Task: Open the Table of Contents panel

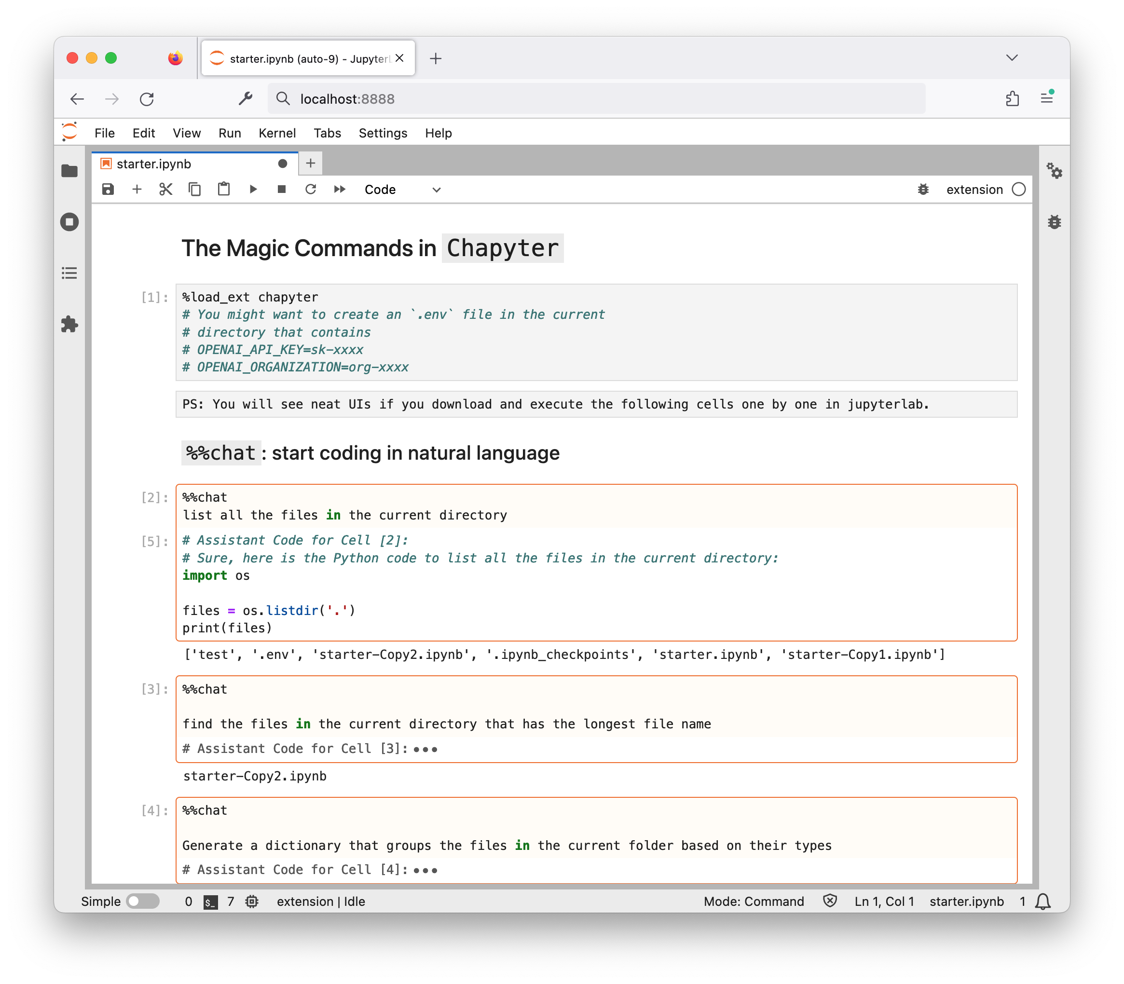Action: point(70,273)
